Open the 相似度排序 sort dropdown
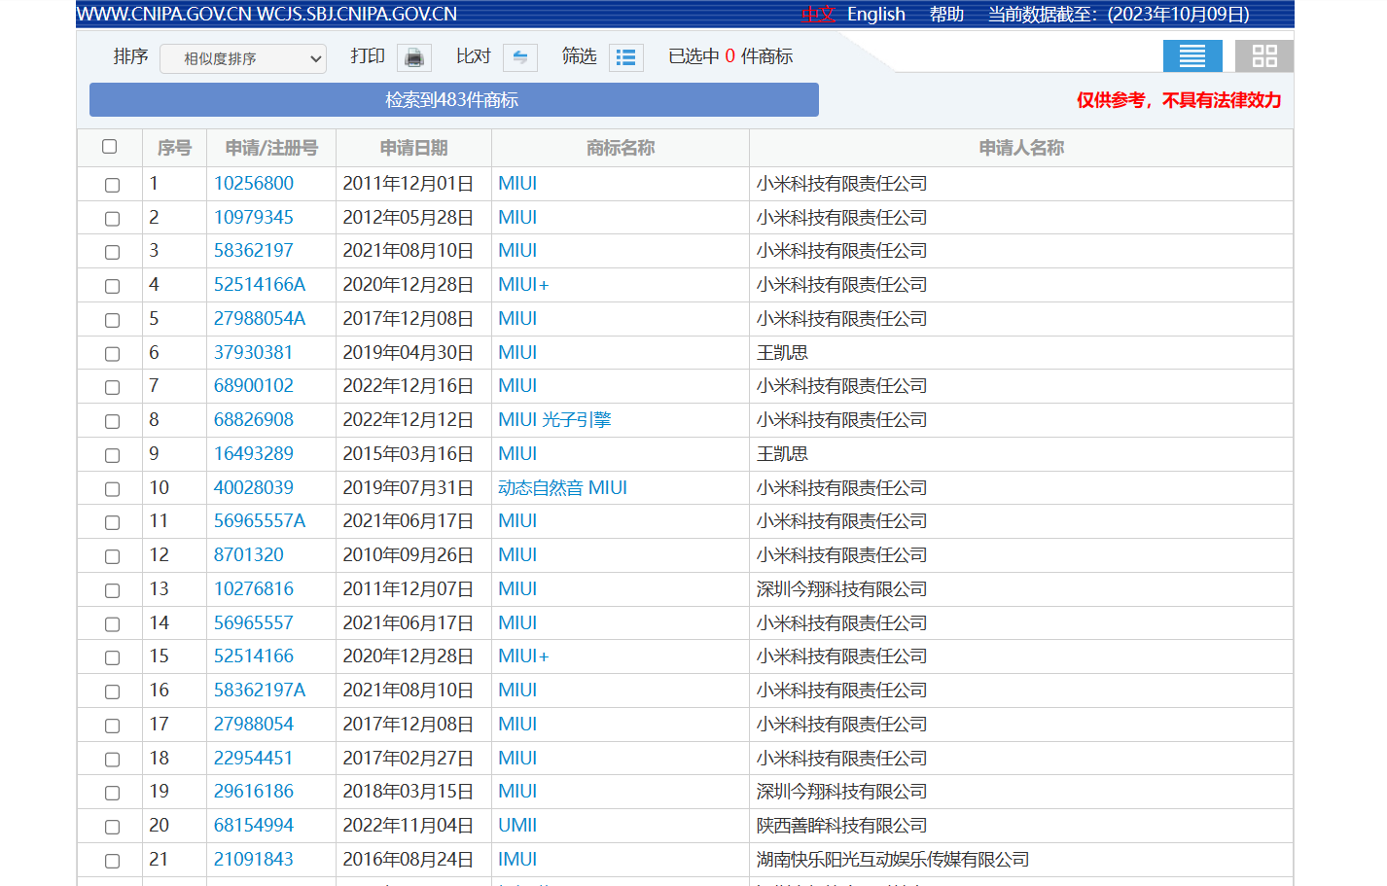 coord(243,58)
